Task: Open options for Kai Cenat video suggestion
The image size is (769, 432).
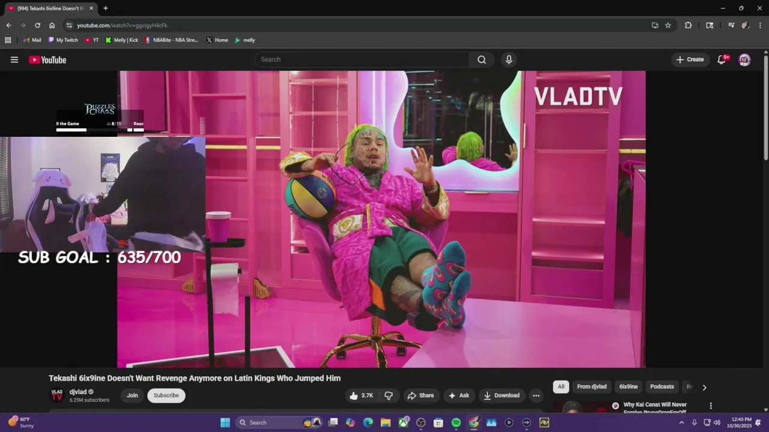Action: click(711, 406)
